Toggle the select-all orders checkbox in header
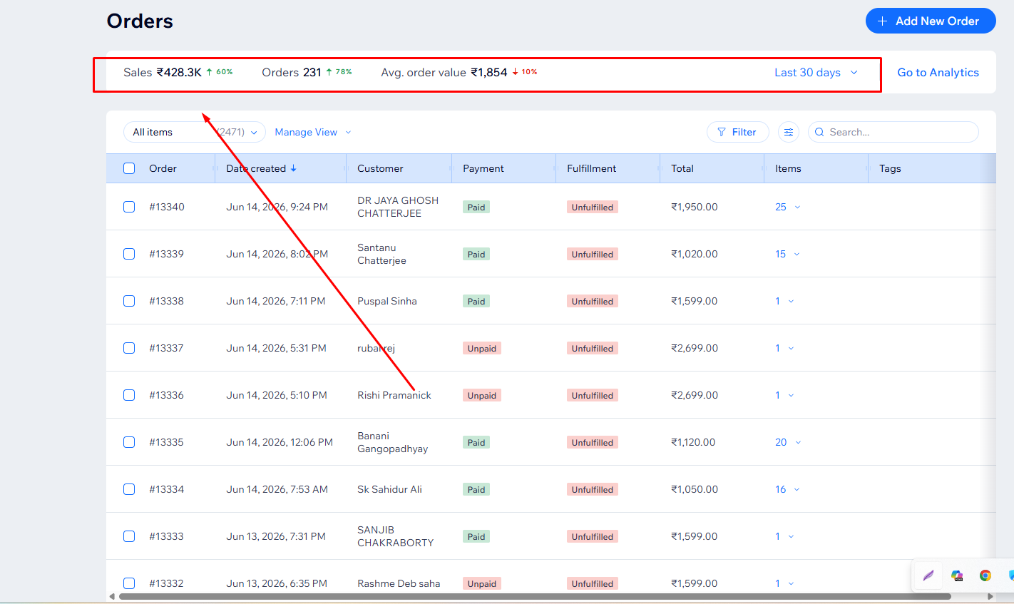 [x=129, y=168]
